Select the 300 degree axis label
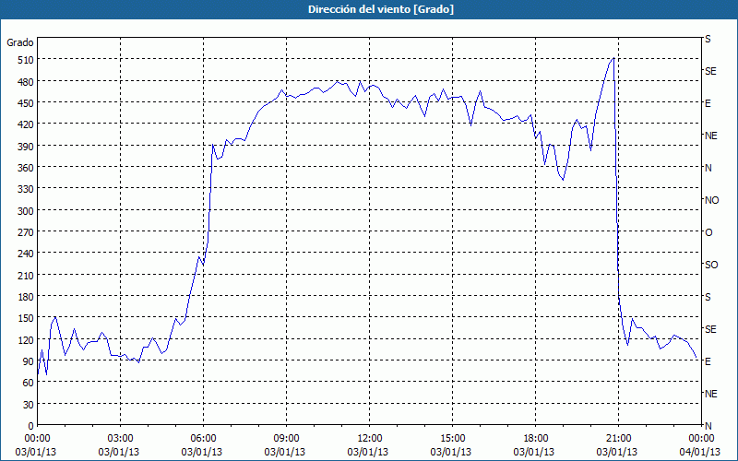This screenshot has width=738, height=461. coord(26,211)
